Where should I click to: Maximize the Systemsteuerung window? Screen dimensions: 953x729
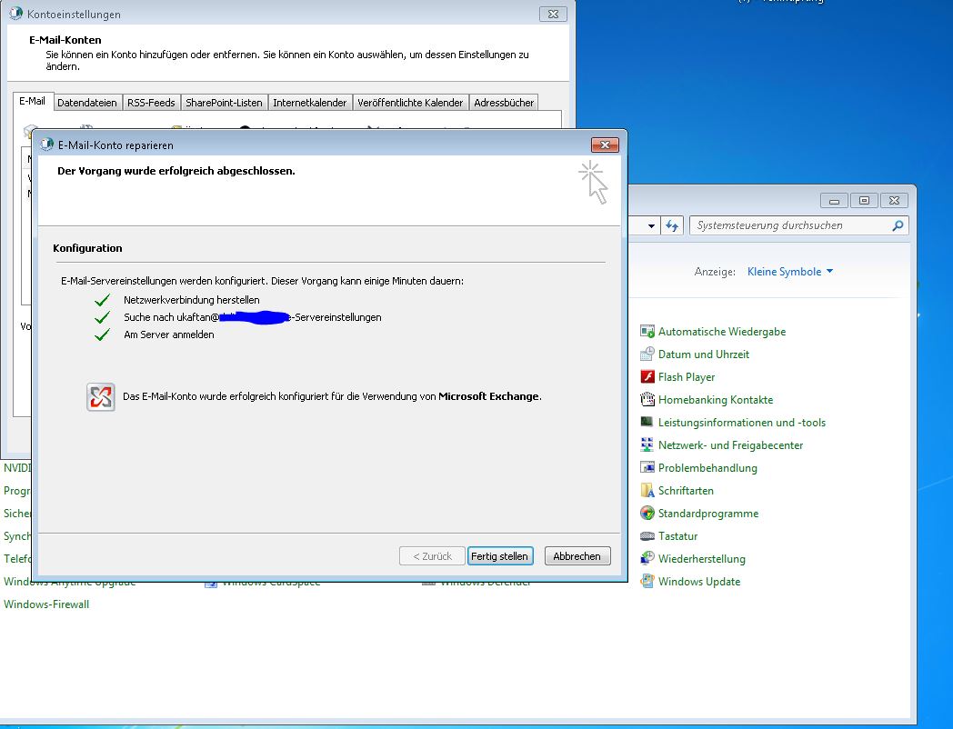864,201
